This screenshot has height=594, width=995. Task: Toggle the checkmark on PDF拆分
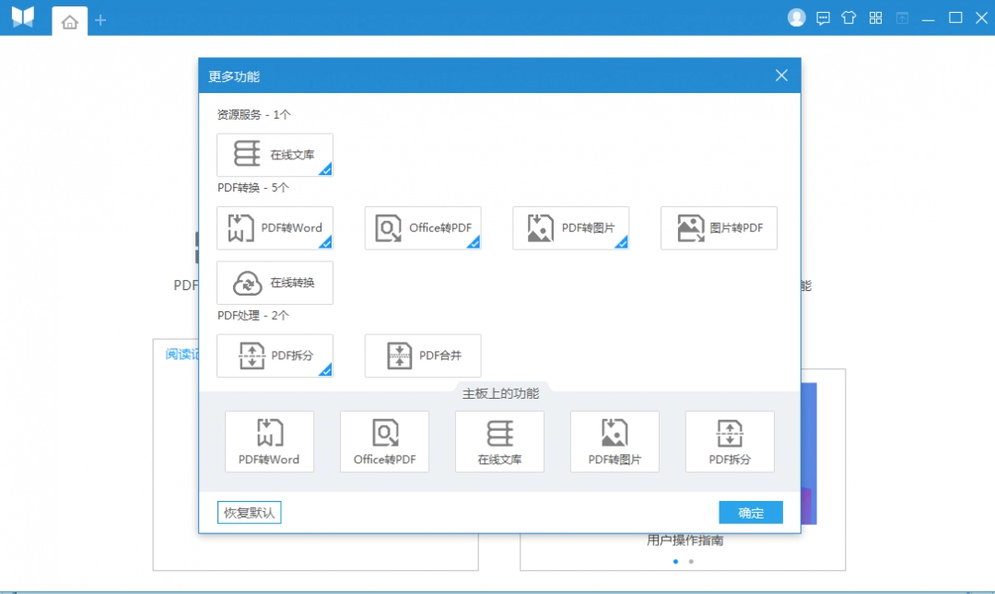327,372
